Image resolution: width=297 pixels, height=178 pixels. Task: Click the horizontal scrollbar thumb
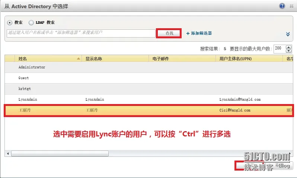click(60, 153)
